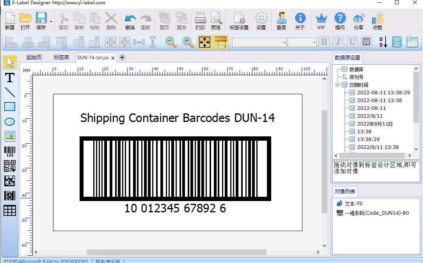Toggle italic I formatting
Image resolution: width=423 pixels, height=263 pixels.
pyautogui.click(x=338, y=42)
